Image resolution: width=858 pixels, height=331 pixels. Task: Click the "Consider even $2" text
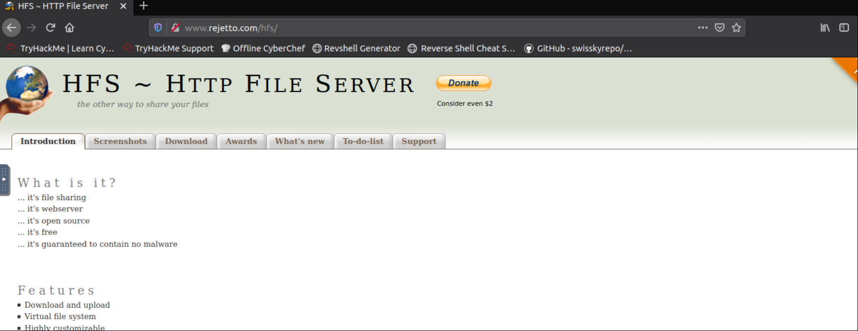465,104
